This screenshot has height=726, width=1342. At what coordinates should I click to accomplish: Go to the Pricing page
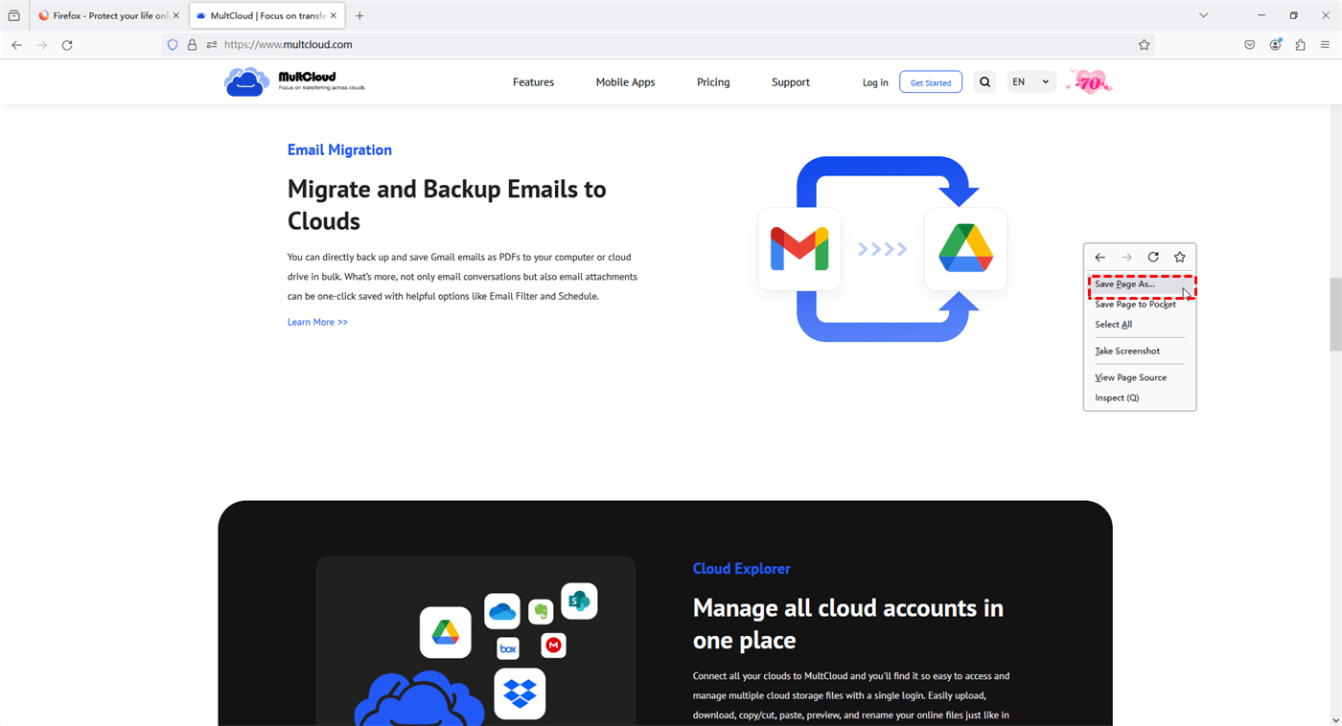point(713,82)
